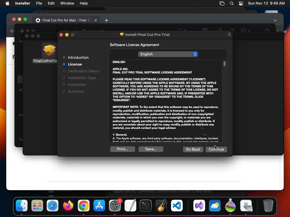Open the App Store from Dock

[x=99, y=205]
